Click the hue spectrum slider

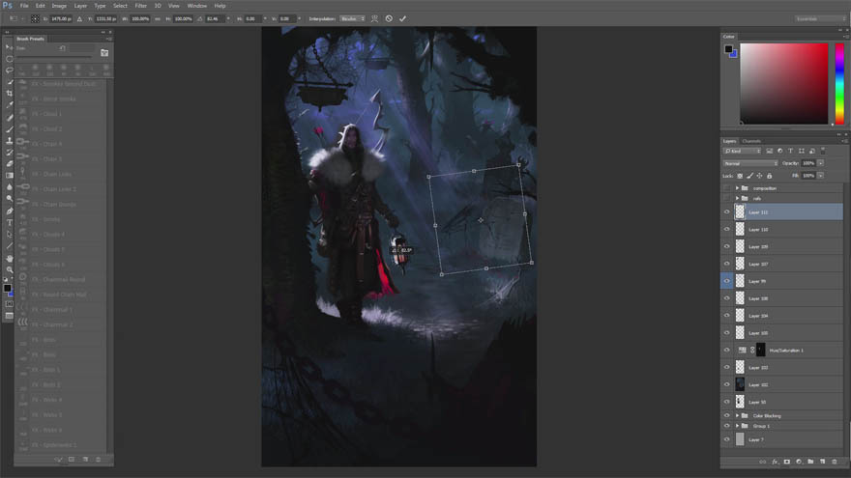(839, 83)
